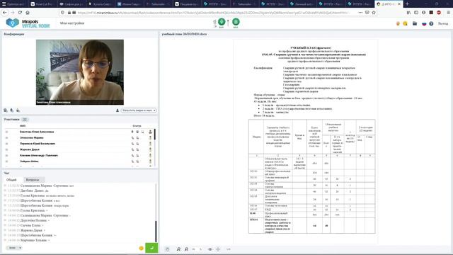Screen dimensions: 453x255
Task: Click the учебный план document title tab
Action: [184, 34]
